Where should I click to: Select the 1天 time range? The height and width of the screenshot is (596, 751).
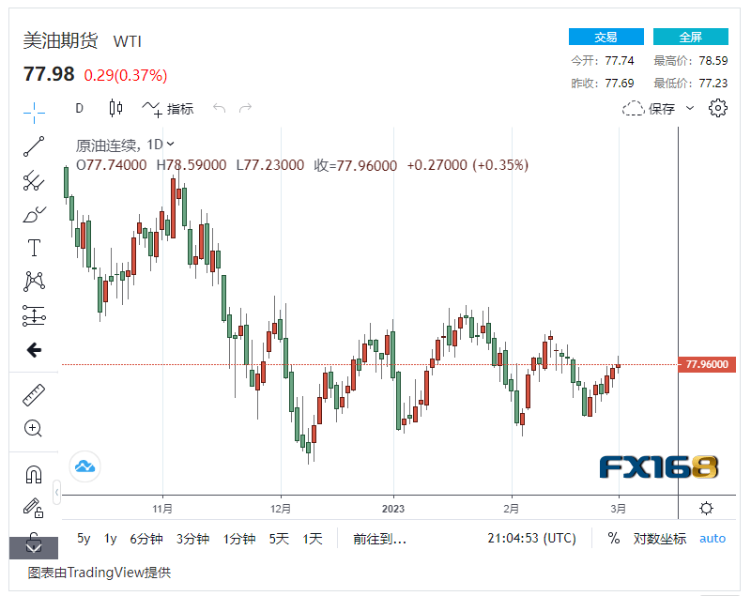point(313,539)
